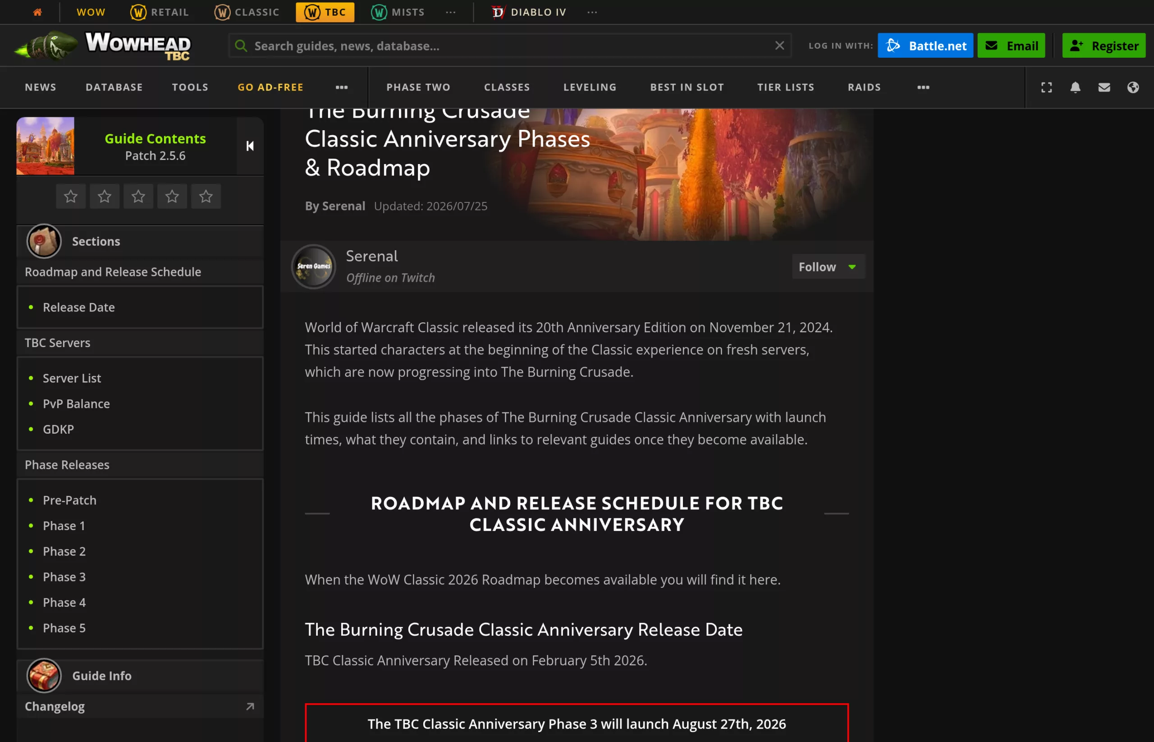Open the Leveling menu
Image resolution: width=1154 pixels, height=742 pixels.
pyautogui.click(x=590, y=87)
